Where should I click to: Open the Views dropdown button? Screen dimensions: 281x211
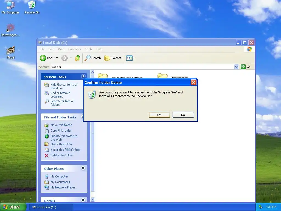(x=130, y=58)
